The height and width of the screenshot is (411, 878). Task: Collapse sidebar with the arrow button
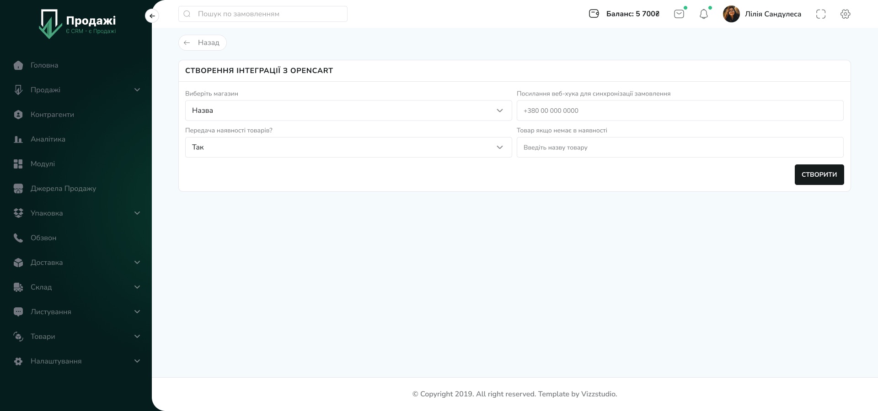pos(152,16)
